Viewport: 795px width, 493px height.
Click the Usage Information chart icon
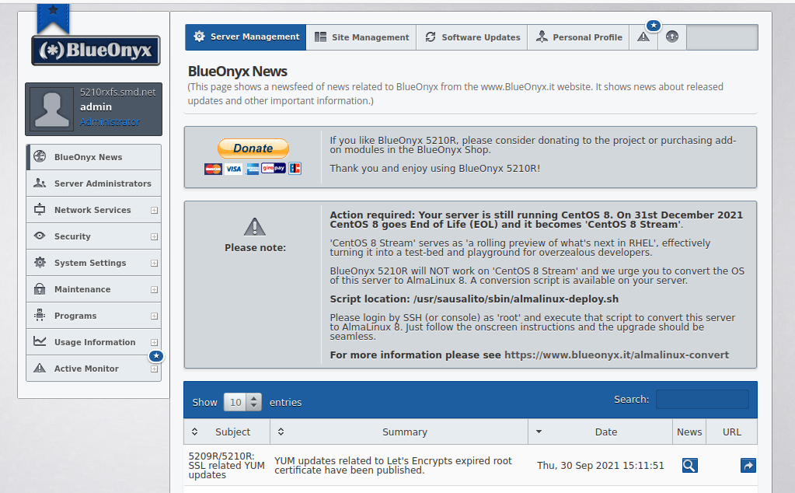(x=40, y=341)
